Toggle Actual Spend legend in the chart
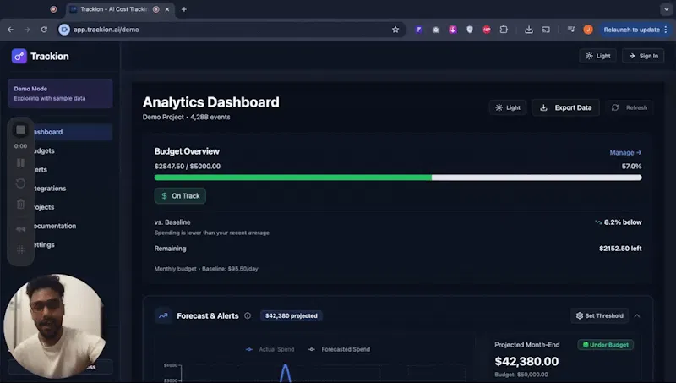 pyautogui.click(x=270, y=349)
